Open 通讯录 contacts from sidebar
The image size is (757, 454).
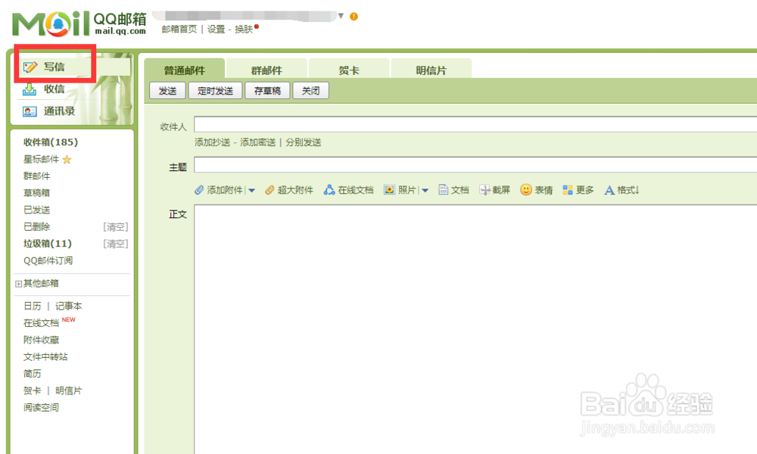tap(54, 110)
